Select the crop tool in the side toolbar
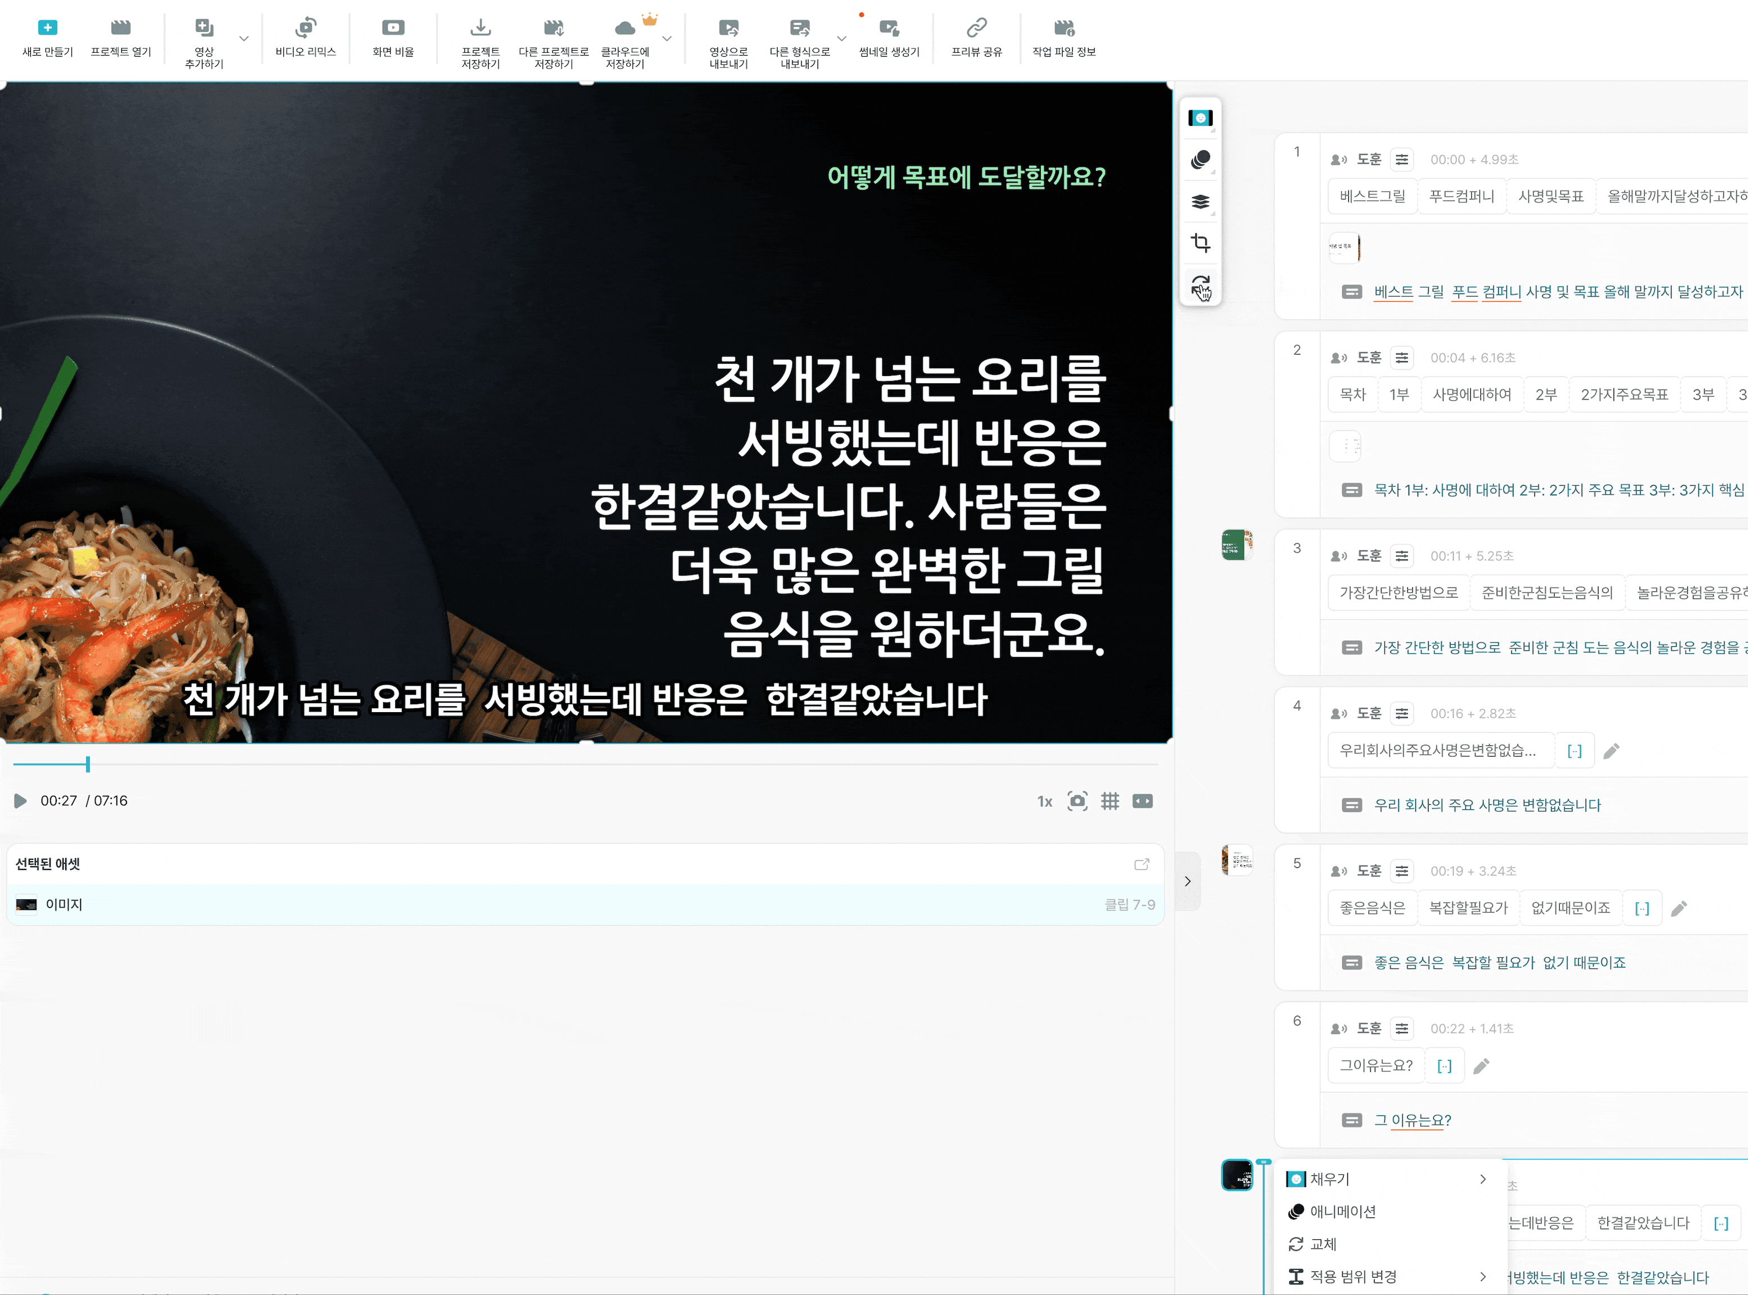The image size is (1748, 1295). (x=1199, y=244)
